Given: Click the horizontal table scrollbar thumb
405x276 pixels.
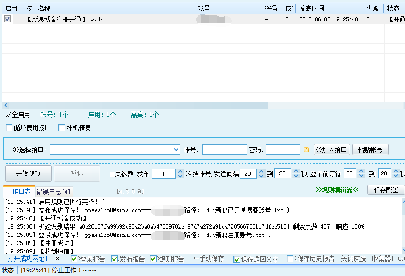Looking at the screenshot, I should pyautogui.click(x=138, y=105).
